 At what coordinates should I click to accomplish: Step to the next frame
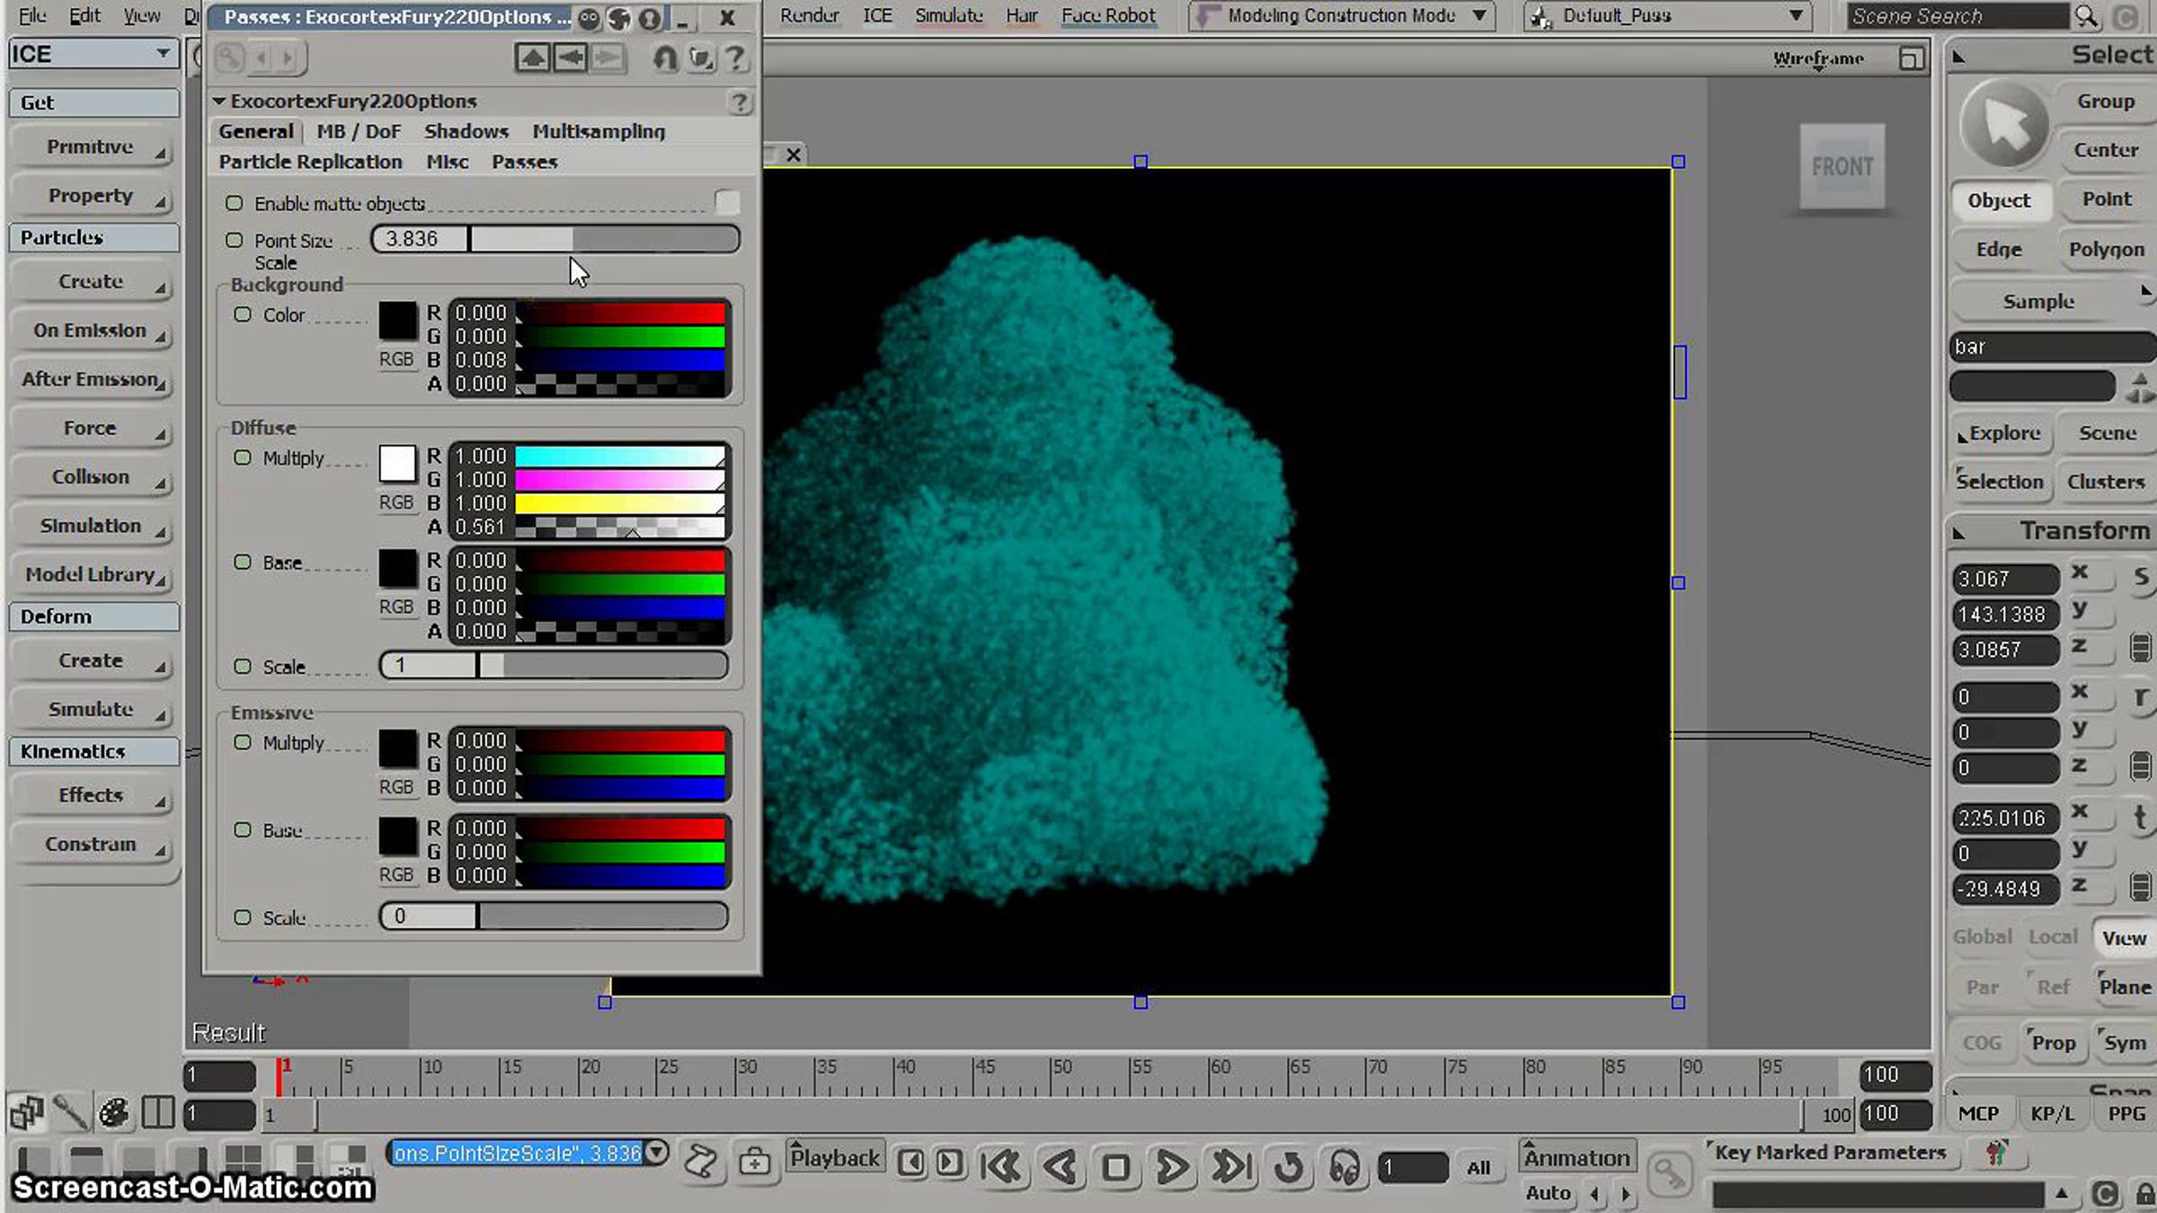pos(949,1163)
